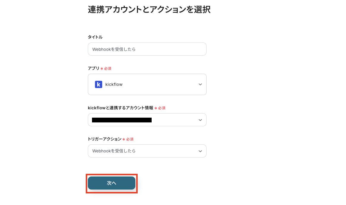Image resolution: width=346 pixels, height=205 pixels.
Task: Expand the account information dropdown arrow
Action: pos(200,120)
